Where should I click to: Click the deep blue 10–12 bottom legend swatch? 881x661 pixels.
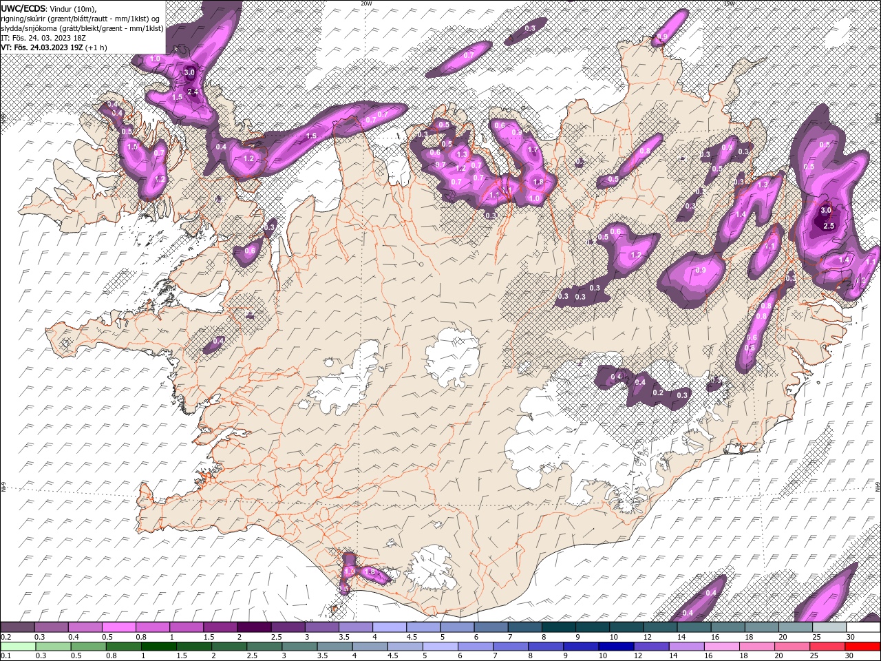615,646
